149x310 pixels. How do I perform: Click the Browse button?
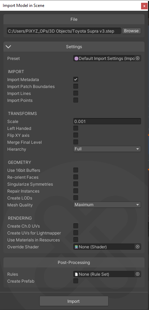(x=131, y=31)
